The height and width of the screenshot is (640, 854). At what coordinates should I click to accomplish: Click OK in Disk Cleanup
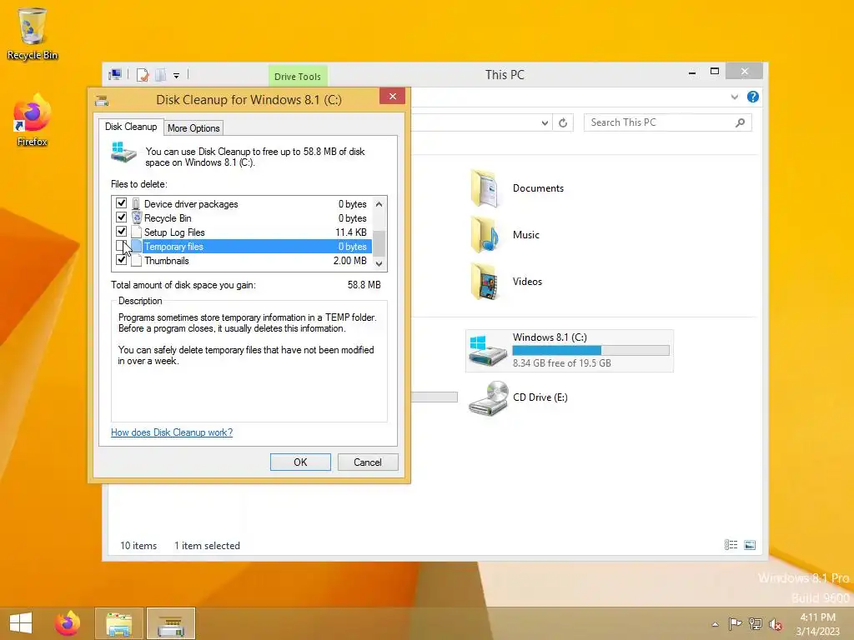pos(300,462)
